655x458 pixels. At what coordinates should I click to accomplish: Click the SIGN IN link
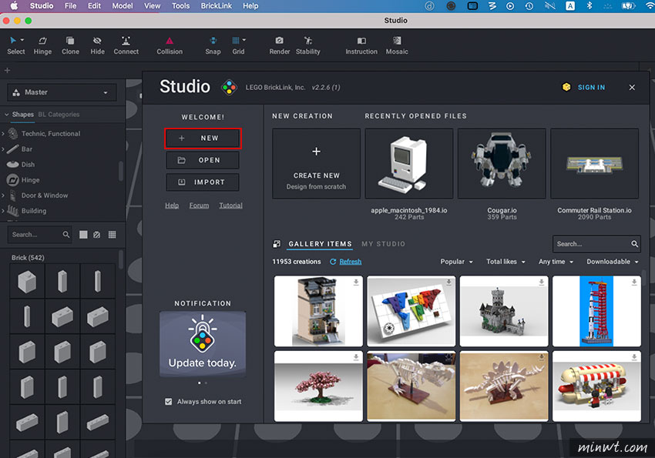pos(591,87)
